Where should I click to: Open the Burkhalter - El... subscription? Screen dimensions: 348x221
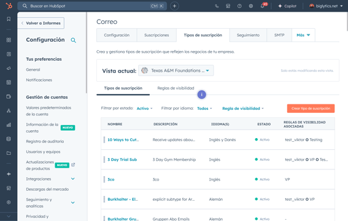[123, 200]
